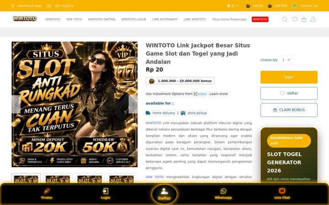Click the home delivery link
Screen dimensions: 329x205
tap(164, 113)
